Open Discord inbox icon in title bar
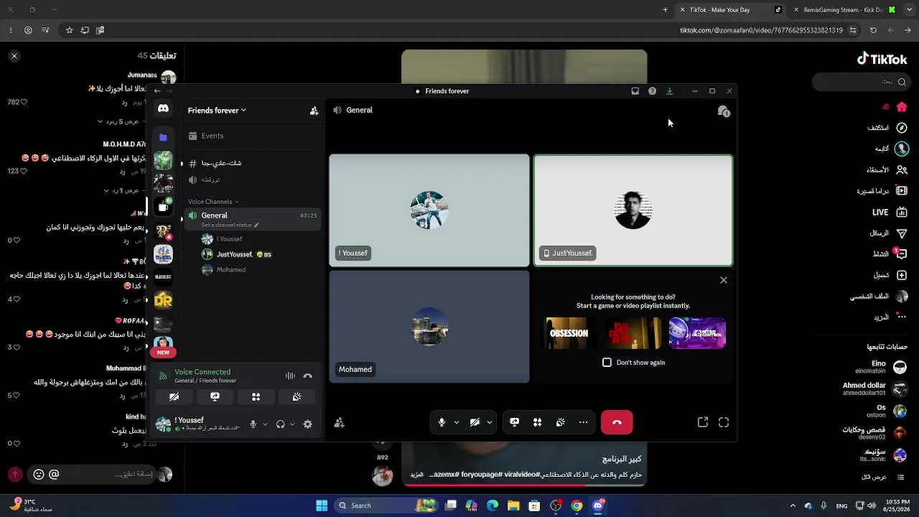This screenshot has height=517, width=919. tap(635, 91)
